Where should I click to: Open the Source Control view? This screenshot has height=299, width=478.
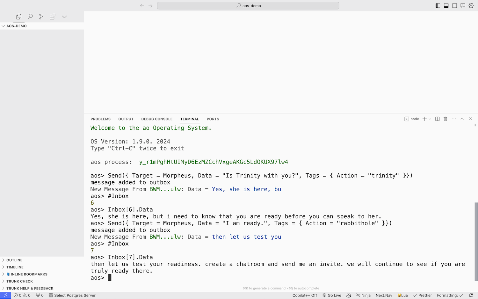pos(41,17)
